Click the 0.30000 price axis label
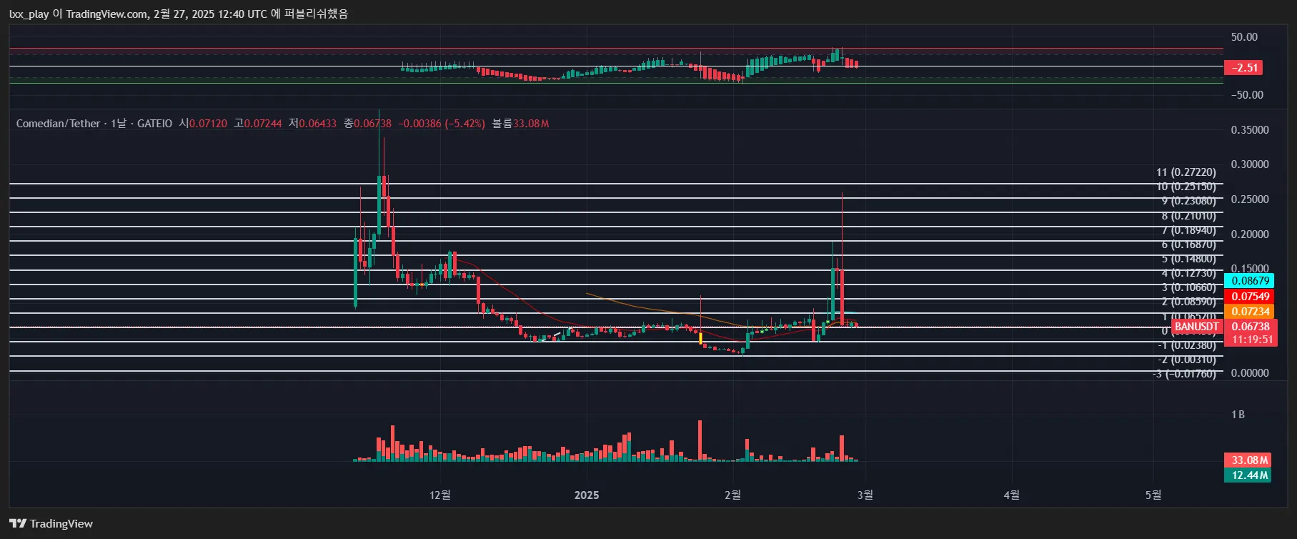 tap(1250, 164)
